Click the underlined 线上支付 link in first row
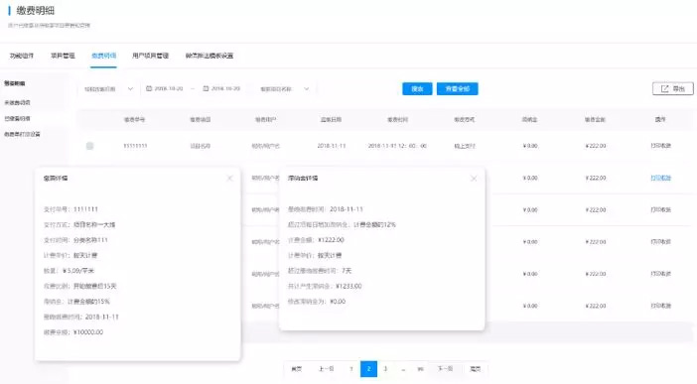 tap(464, 146)
